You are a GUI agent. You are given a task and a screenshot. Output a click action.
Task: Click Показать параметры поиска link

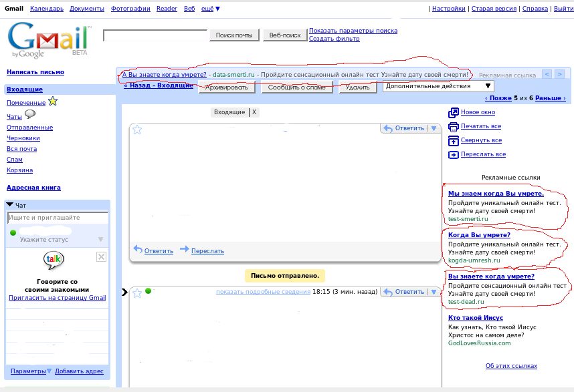click(353, 31)
